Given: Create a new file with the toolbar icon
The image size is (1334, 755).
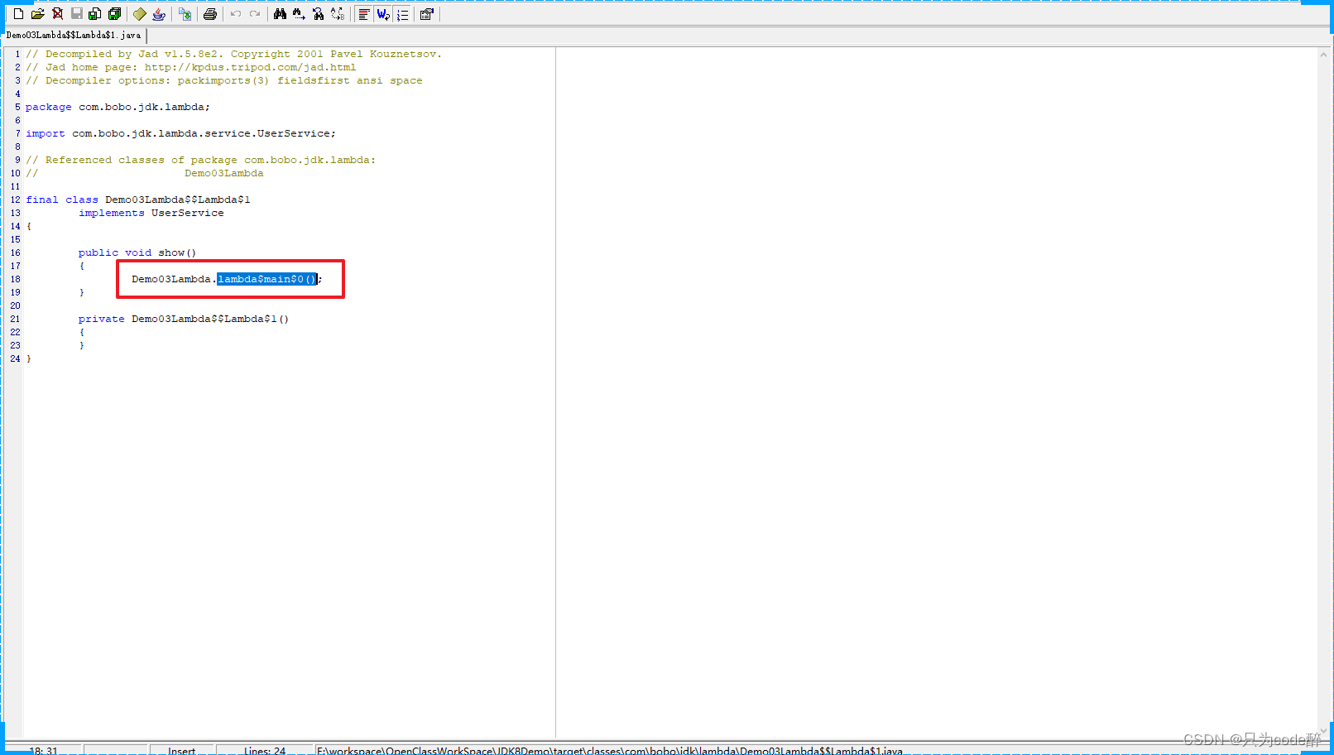Looking at the screenshot, I should [18, 14].
